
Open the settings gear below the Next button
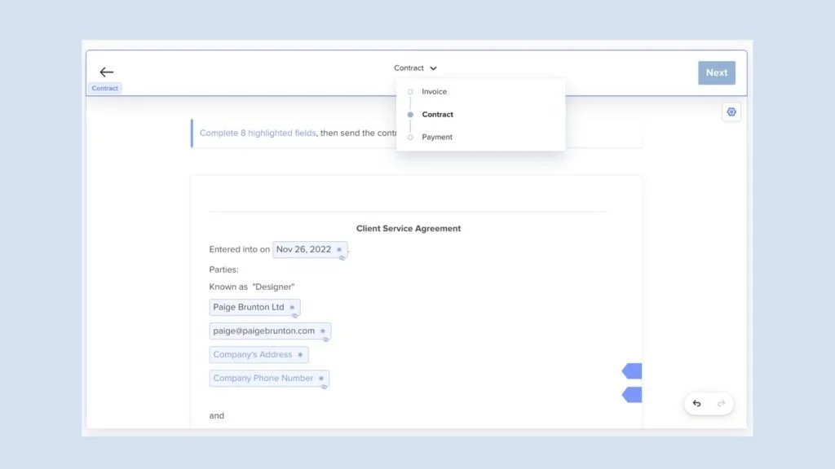731,112
